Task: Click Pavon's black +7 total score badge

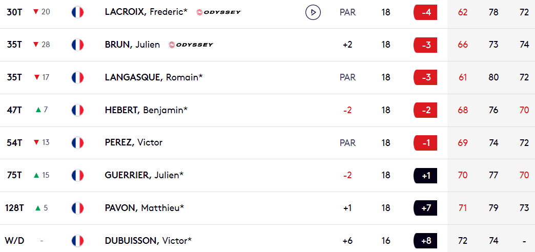Action: 425,208
